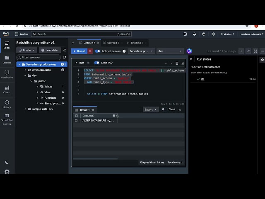Open the History sidebar section

[x=7, y=104]
